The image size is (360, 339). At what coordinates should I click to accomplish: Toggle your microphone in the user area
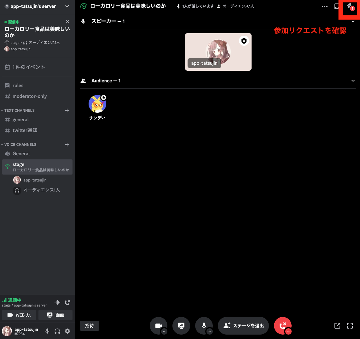47,331
